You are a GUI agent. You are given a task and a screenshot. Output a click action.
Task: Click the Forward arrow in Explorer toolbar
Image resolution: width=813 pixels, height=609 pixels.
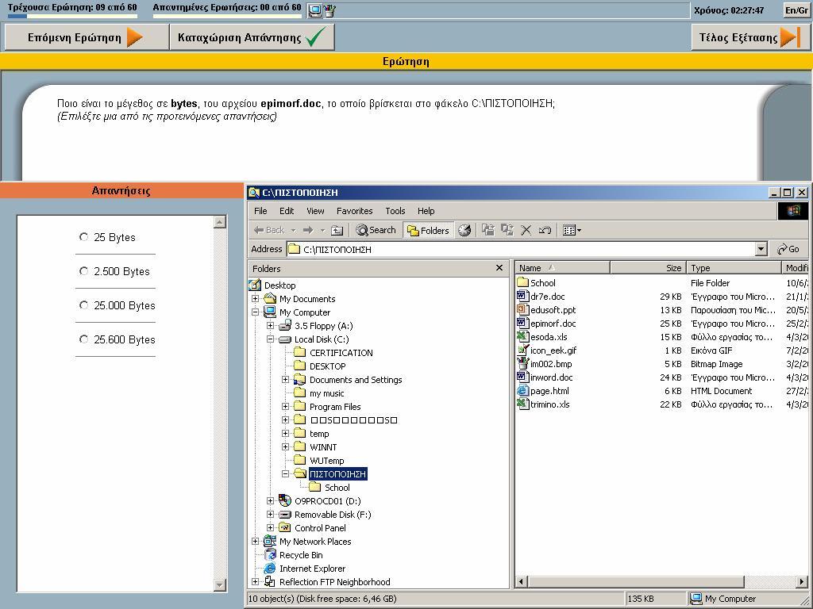308,230
